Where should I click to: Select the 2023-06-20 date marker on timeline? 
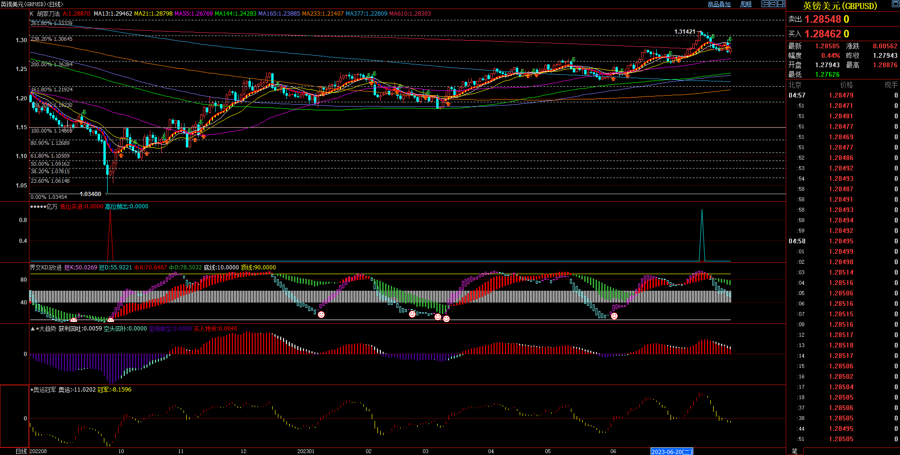point(671,452)
